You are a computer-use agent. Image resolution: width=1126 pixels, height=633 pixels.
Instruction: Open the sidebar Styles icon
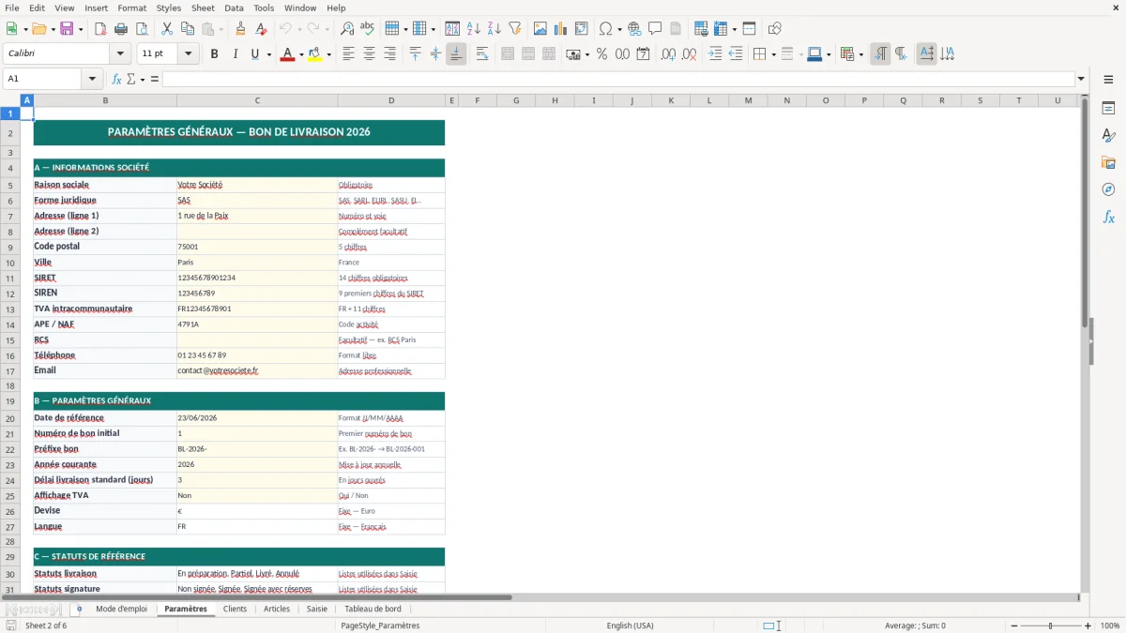coord(1108,135)
